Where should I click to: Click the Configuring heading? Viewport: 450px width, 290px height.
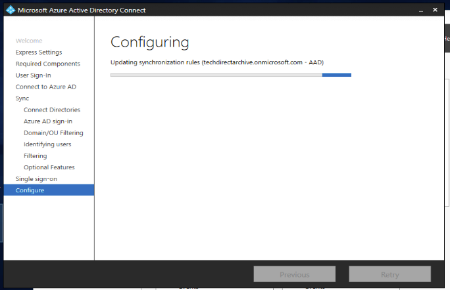(x=149, y=43)
